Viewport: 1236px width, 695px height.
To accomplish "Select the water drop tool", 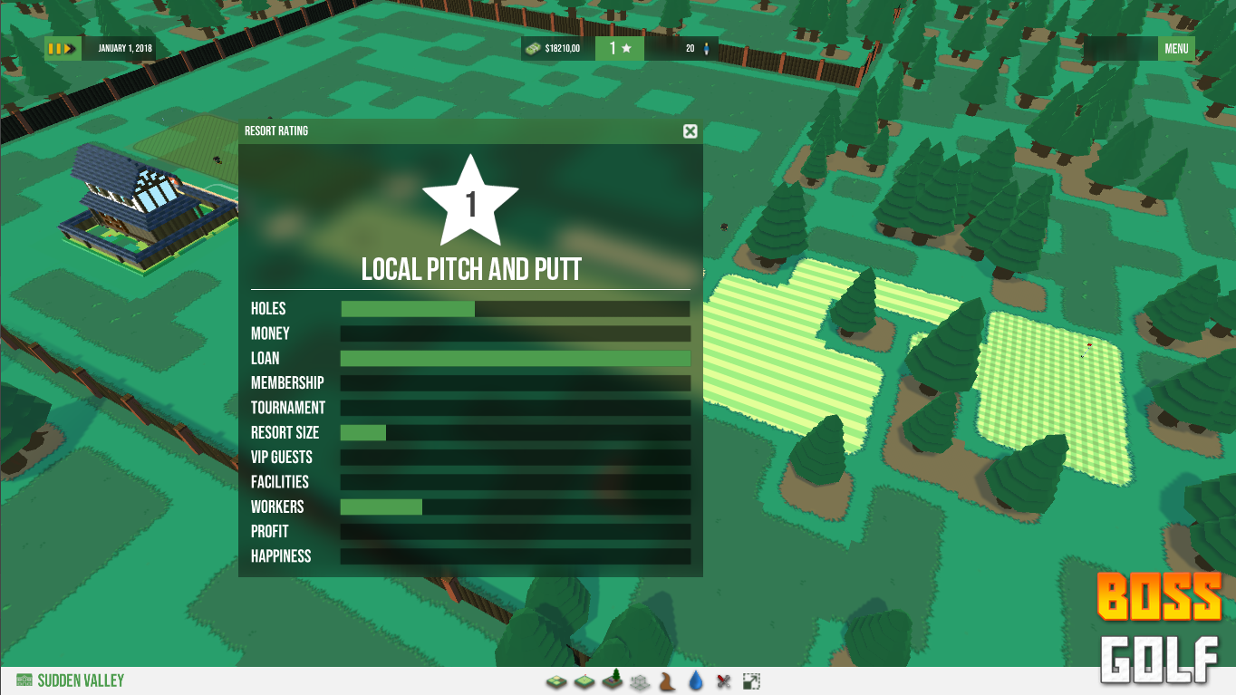I will (696, 681).
